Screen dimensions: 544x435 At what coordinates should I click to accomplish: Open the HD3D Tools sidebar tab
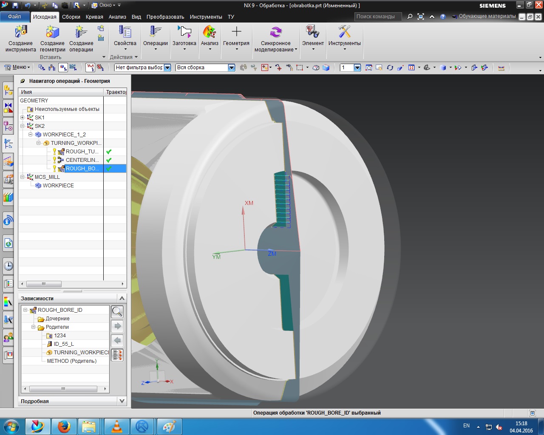click(8, 221)
